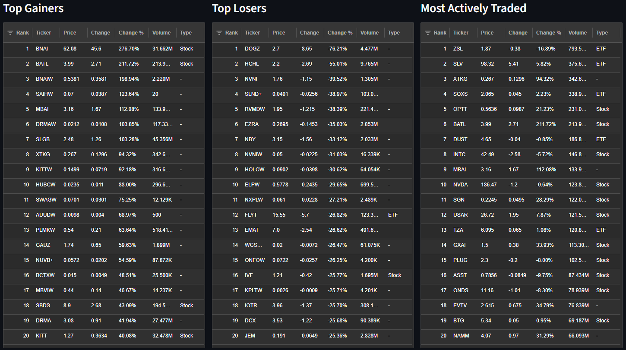The width and height of the screenshot is (626, 350).
Task: Select ZSL in Most Actively Traded
Action: pos(458,49)
